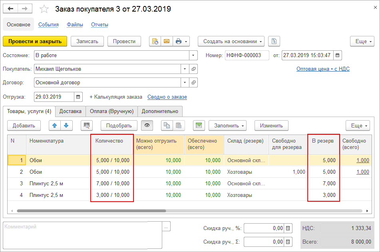The height and width of the screenshot is (252, 380).
Task: Click Провести и закрыть button
Action: click(35, 42)
